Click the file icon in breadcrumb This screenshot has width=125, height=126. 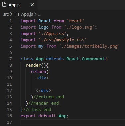point(17,14)
